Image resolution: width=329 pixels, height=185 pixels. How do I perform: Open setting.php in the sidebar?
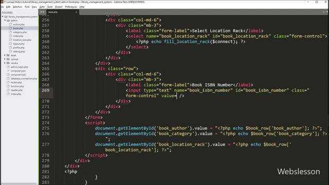pos(19,51)
